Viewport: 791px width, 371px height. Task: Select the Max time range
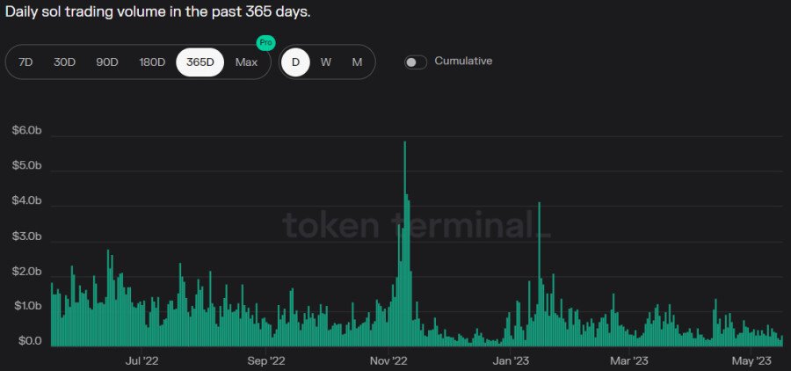(x=246, y=62)
